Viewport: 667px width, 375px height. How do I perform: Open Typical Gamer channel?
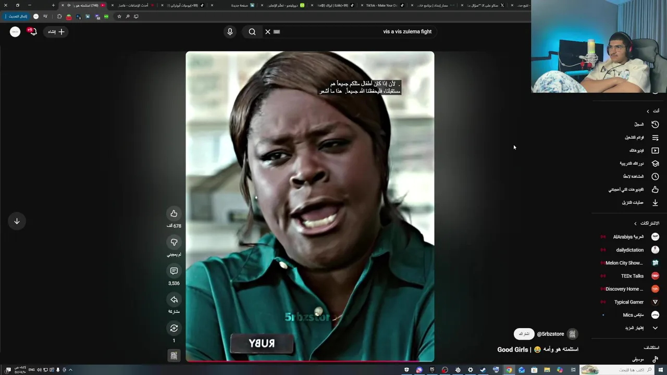629,302
